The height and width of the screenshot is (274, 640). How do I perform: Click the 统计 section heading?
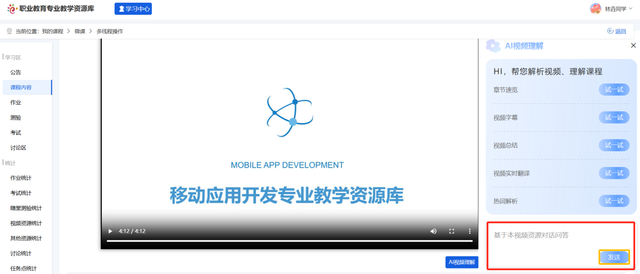pos(10,163)
